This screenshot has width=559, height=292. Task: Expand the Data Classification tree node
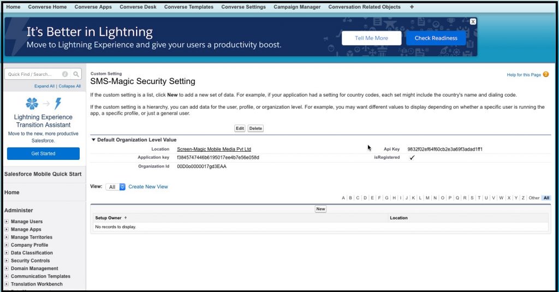pyautogui.click(x=7, y=253)
